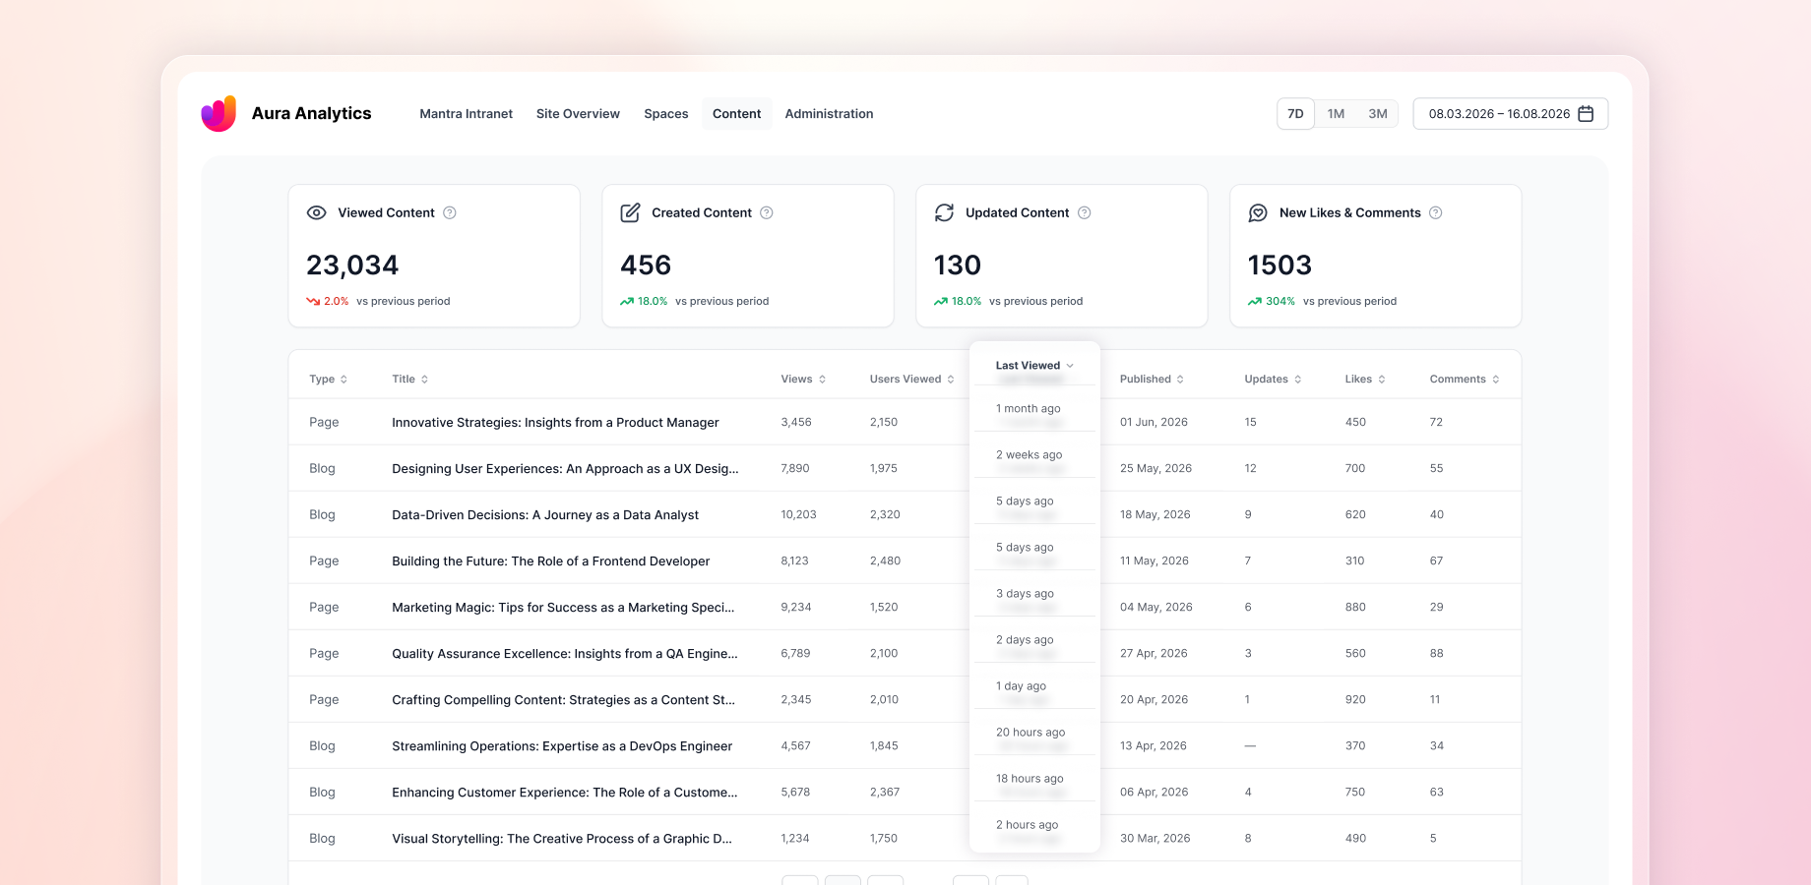The height and width of the screenshot is (885, 1811).
Task: Open the calendar icon in date range
Action: (x=1586, y=114)
